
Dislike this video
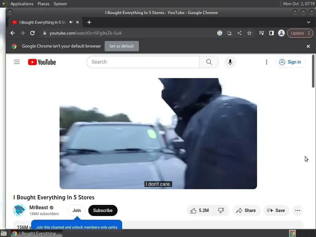(x=221, y=210)
